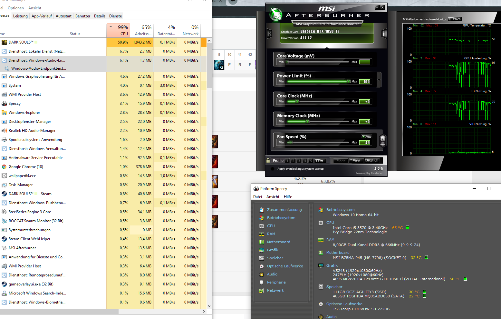Screen dimensions: 501x319
Task: Click the wallpaper64.exe process icon
Action: 4,176
